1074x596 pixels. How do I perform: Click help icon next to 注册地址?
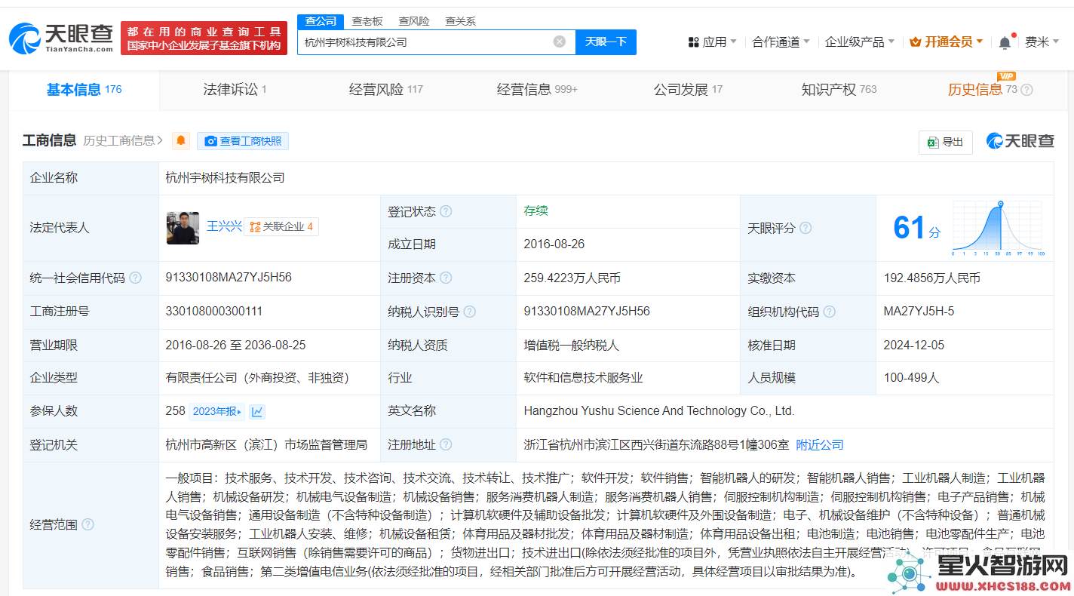pyautogui.click(x=446, y=444)
